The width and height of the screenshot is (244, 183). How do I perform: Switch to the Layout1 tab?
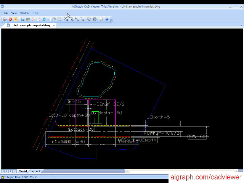[x=35, y=171]
